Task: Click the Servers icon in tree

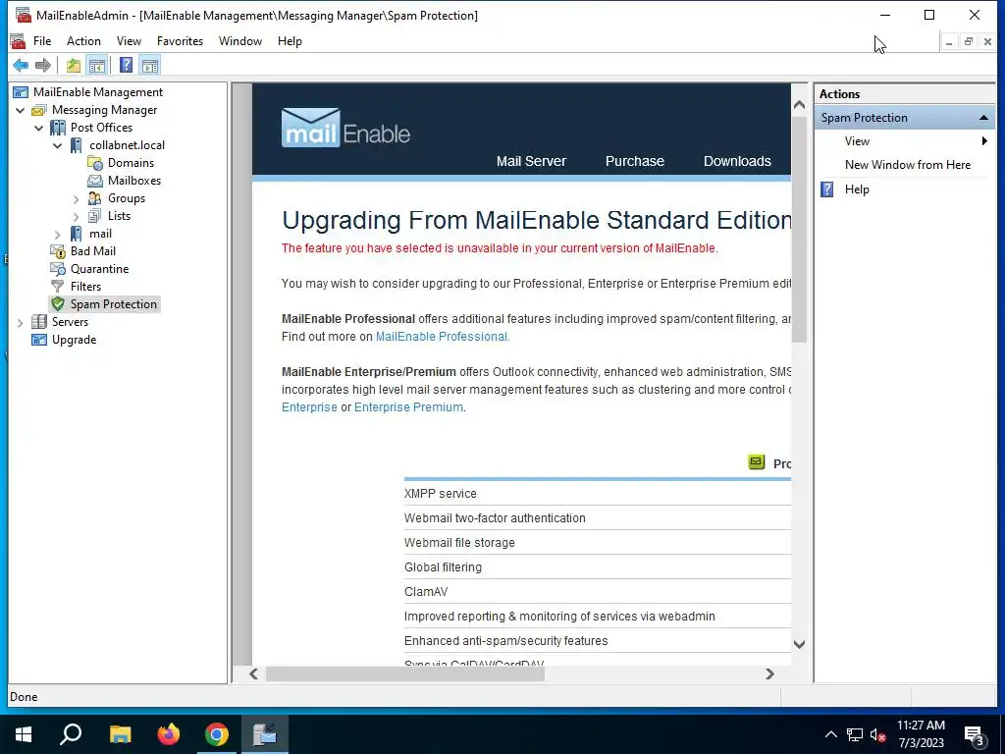Action: pyautogui.click(x=39, y=322)
